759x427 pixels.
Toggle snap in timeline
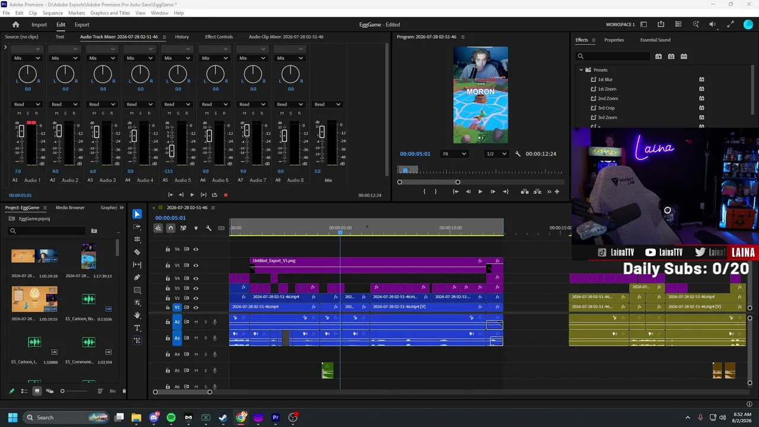click(171, 228)
